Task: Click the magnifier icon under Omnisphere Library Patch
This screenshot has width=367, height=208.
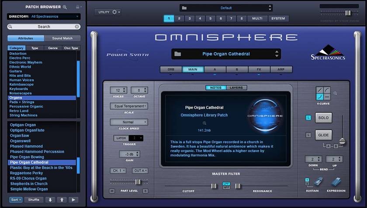Action: (204, 123)
